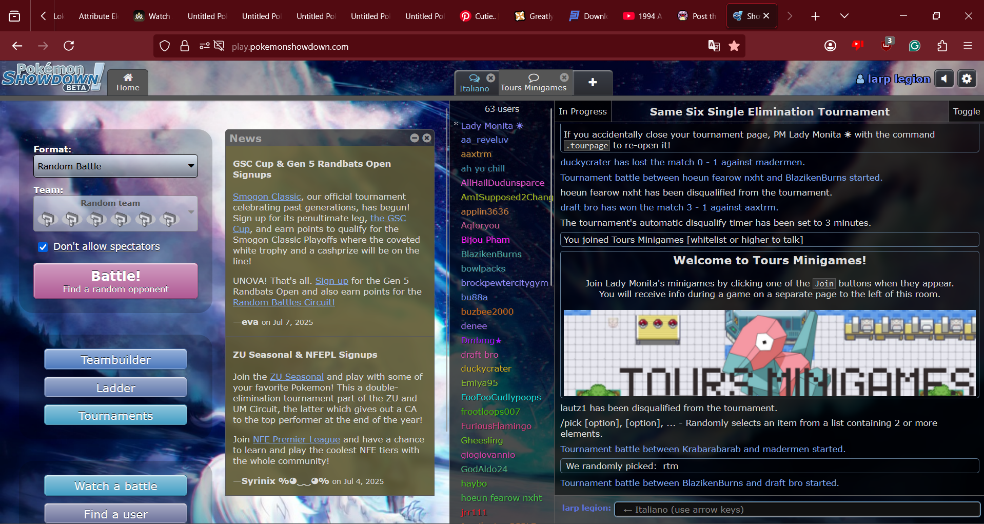
Task: Close the Tours Minigames room tab
Action: point(564,77)
